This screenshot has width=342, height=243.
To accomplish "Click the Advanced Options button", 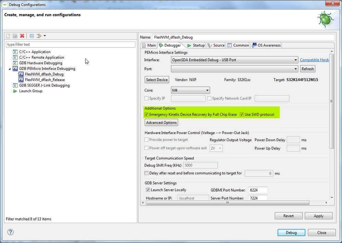I will click(x=161, y=122).
